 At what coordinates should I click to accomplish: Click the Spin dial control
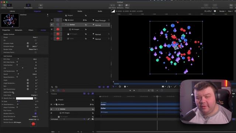(x=28, y=86)
